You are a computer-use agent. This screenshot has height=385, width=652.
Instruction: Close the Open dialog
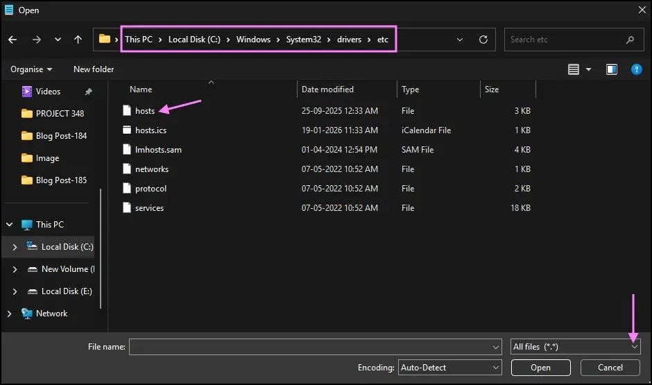[642, 10]
